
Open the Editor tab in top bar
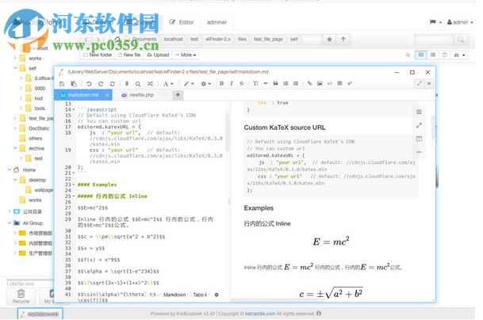tap(182, 22)
